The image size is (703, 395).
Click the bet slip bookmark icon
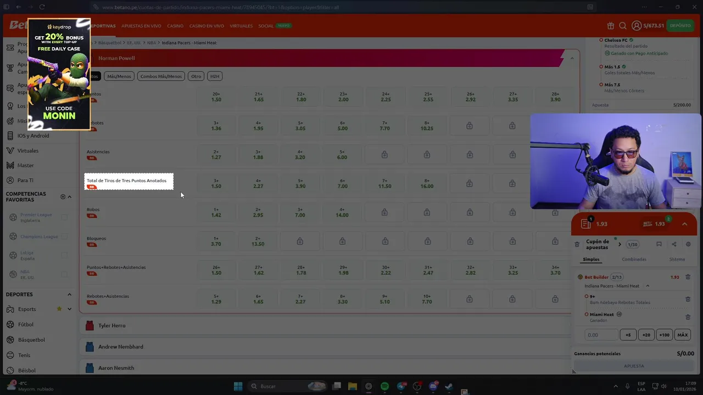pyautogui.click(x=659, y=244)
